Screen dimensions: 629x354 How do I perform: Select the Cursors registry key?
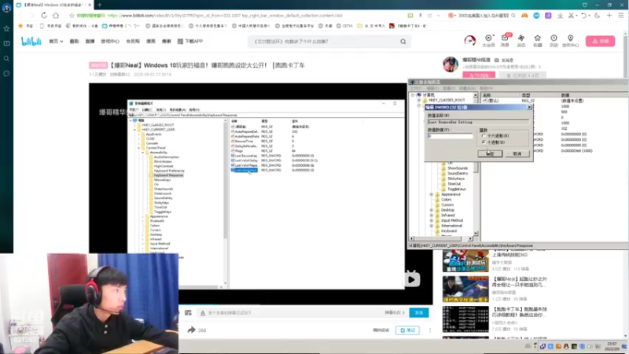click(447, 205)
